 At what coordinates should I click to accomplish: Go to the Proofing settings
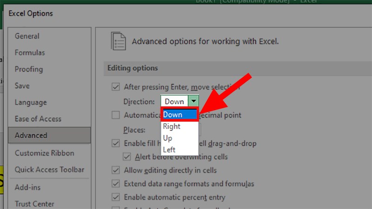coord(29,69)
